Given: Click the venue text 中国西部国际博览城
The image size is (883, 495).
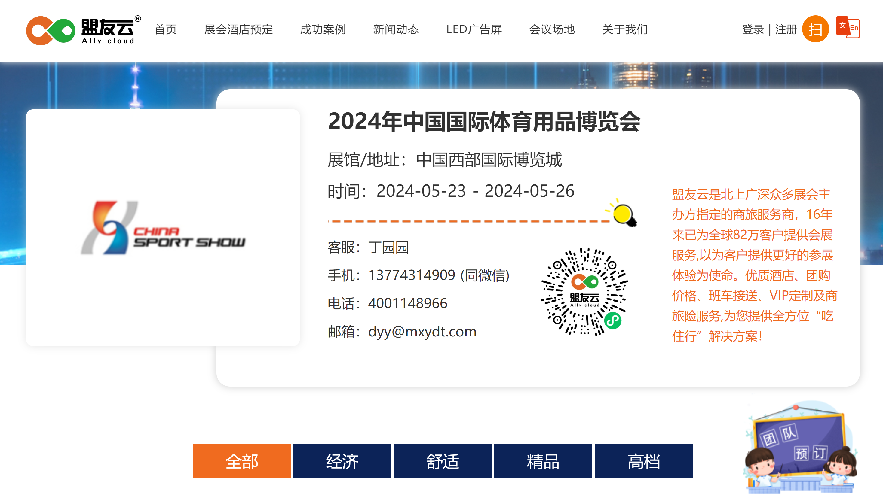Looking at the screenshot, I should (489, 159).
